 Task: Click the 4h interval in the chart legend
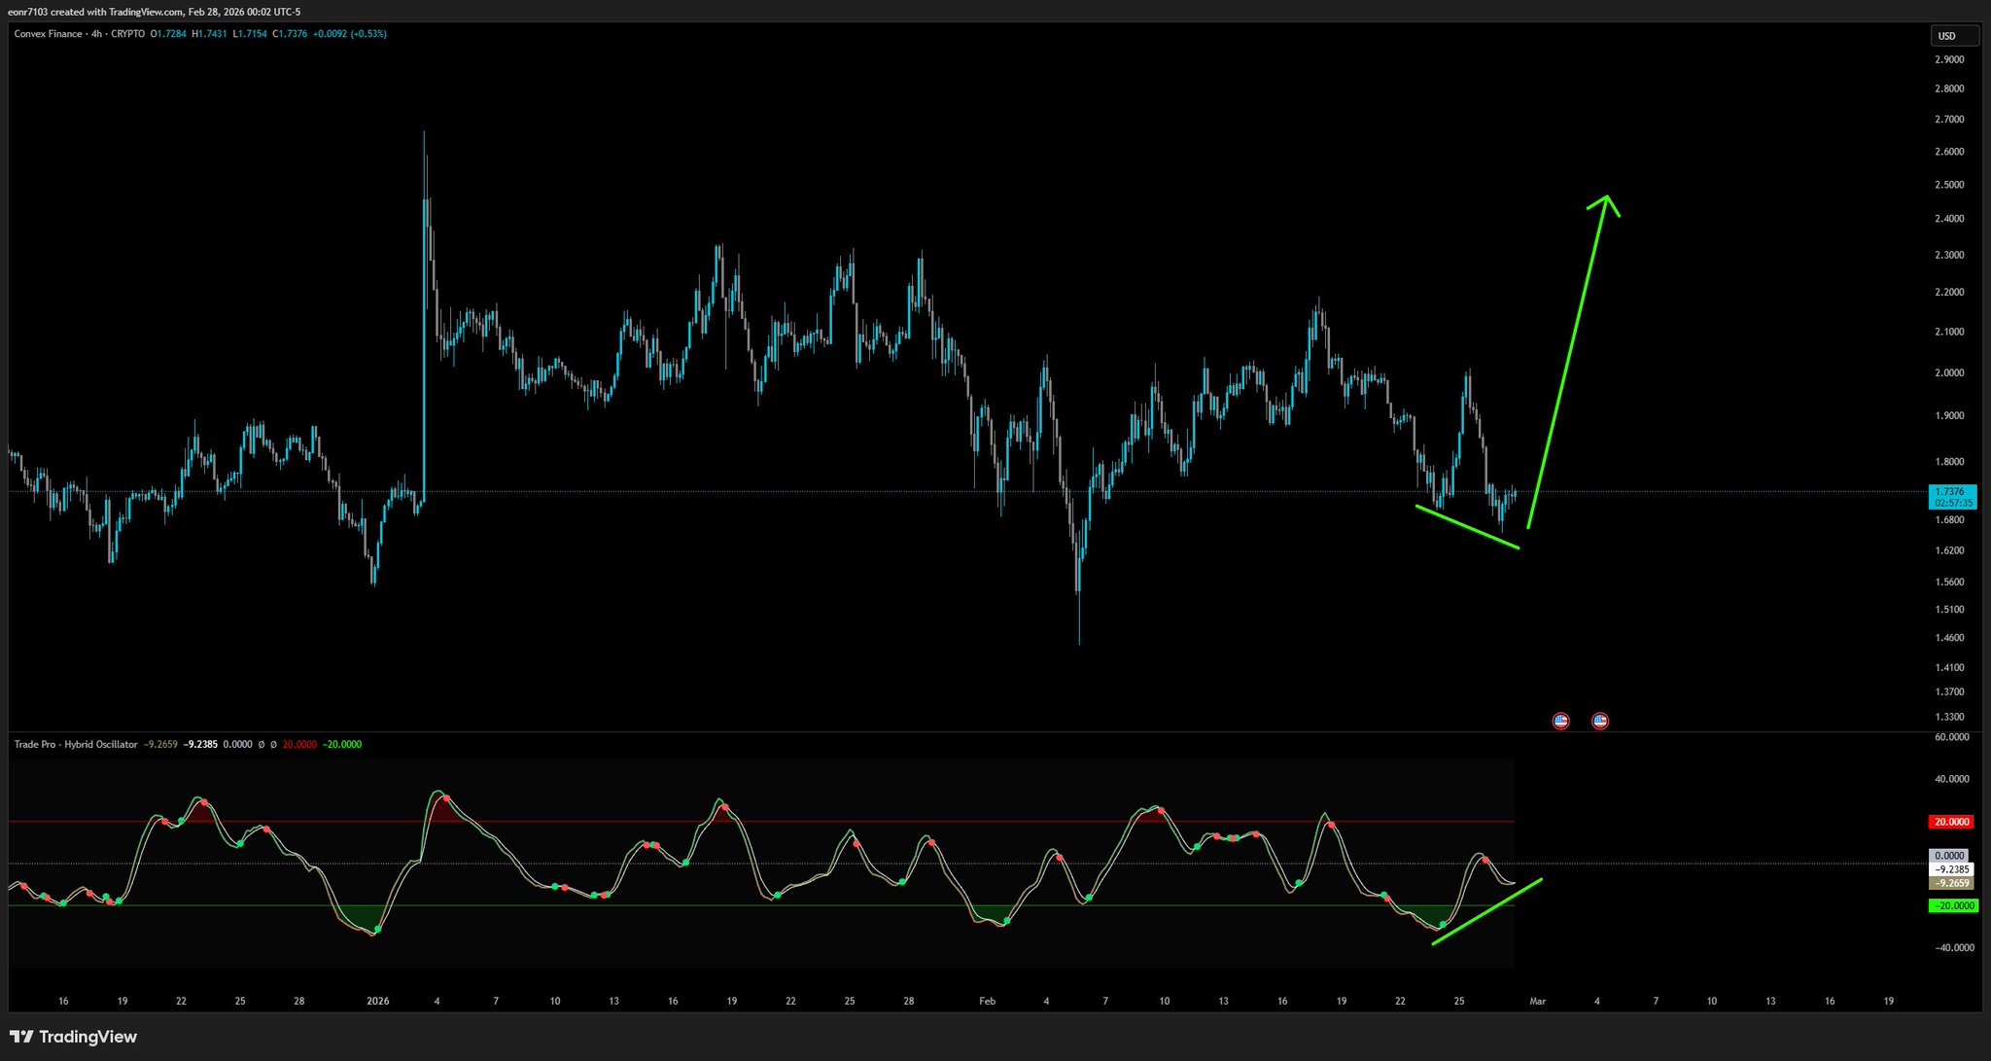96,34
